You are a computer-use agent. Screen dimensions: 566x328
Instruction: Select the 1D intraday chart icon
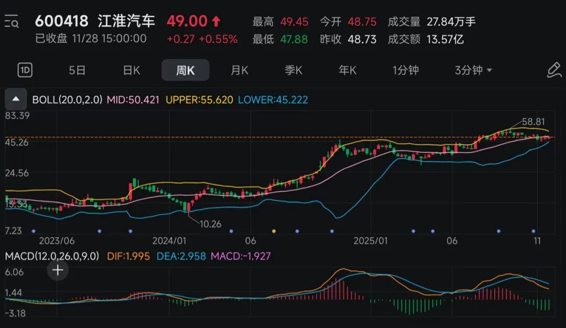pyautogui.click(x=25, y=70)
